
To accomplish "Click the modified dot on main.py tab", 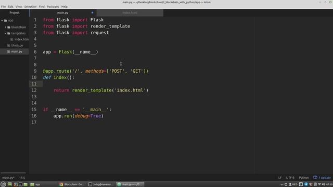I will [x=93, y=12].
